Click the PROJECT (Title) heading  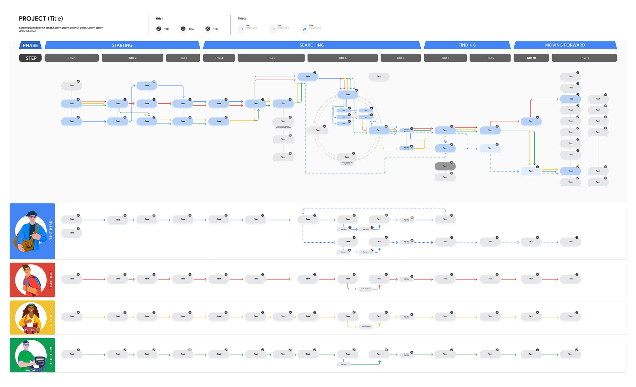[x=41, y=19]
